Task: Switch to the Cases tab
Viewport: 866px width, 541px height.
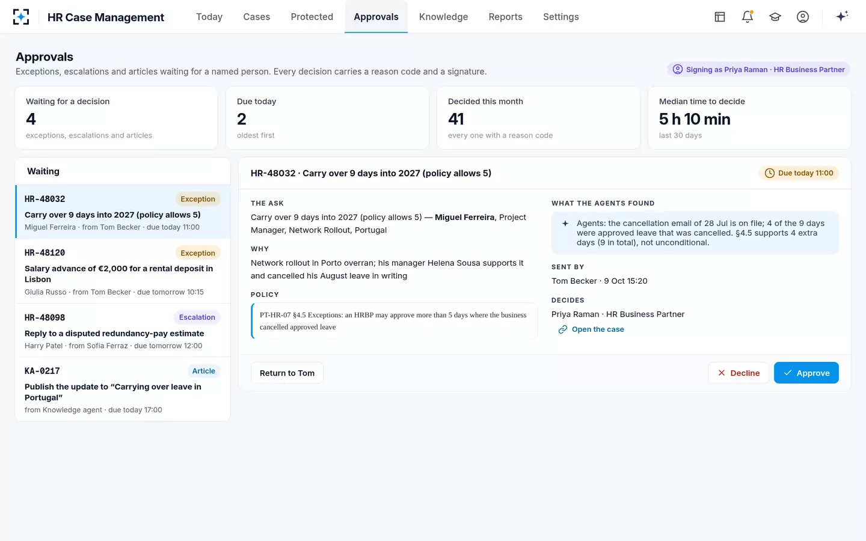Action: [257, 17]
